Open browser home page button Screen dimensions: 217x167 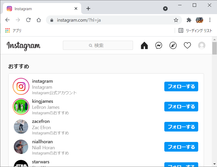point(39,20)
